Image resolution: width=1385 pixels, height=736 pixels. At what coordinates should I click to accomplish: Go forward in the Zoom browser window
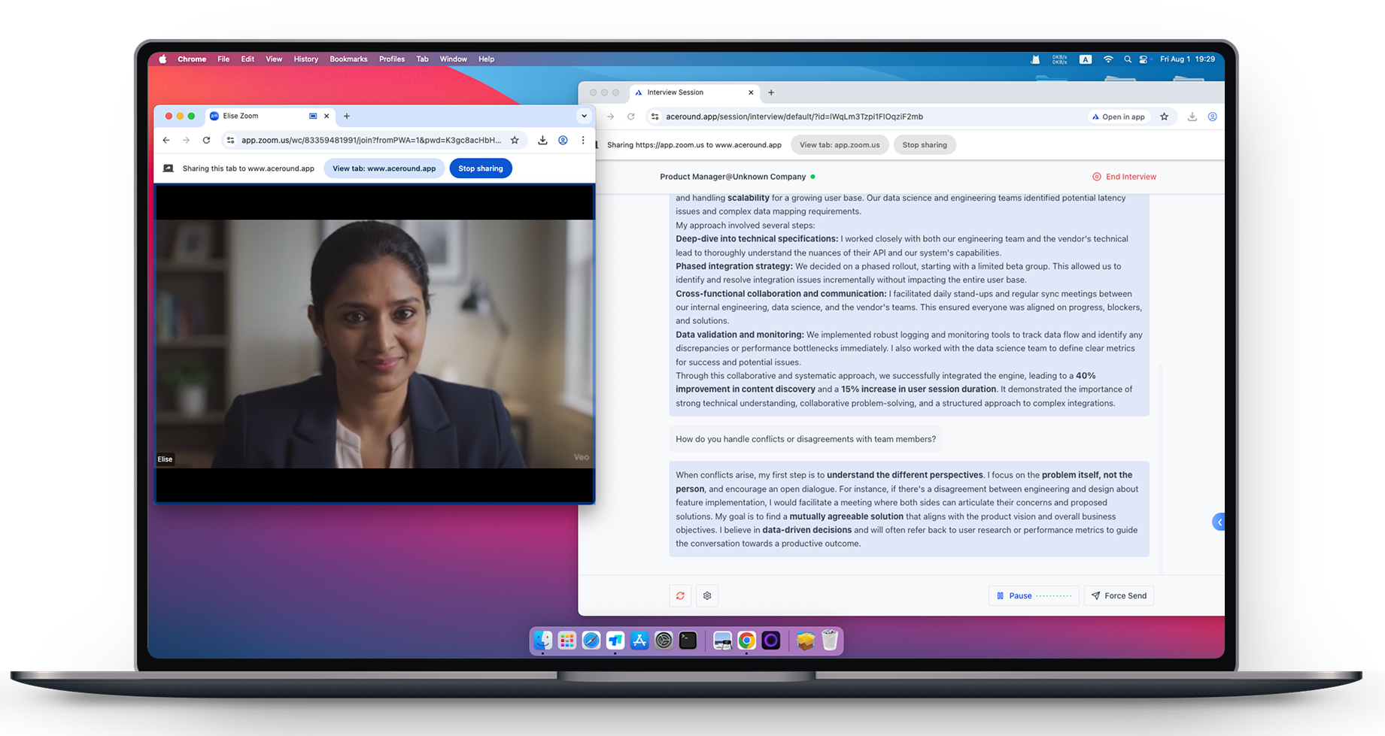[186, 140]
